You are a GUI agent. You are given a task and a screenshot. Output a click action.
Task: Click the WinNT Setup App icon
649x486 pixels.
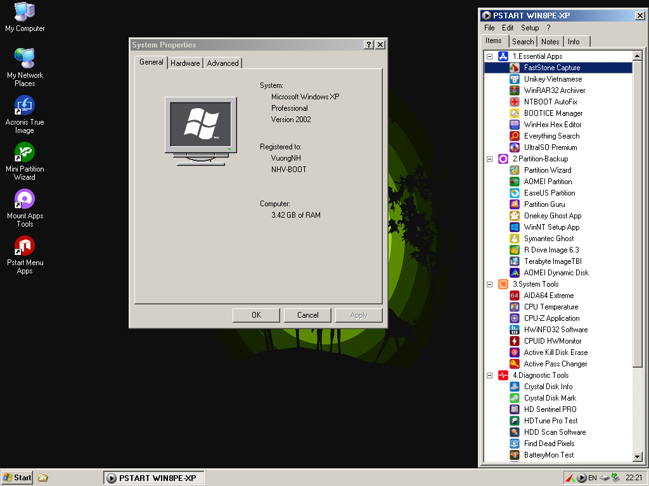(514, 227)
